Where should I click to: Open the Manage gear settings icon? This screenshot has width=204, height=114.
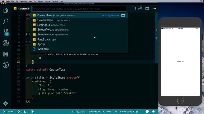5,104
